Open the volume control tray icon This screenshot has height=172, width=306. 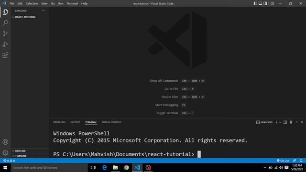281,168
